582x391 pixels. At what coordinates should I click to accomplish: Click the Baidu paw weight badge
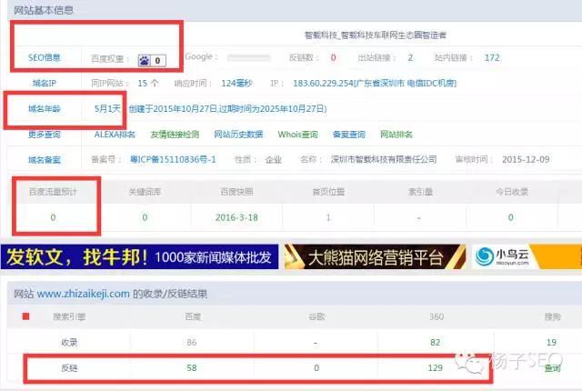click(x=151, y=60)
